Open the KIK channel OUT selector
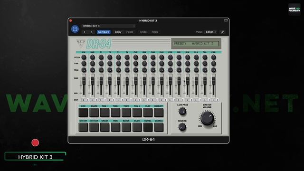304x171 pixels. [x=85, y=100]
